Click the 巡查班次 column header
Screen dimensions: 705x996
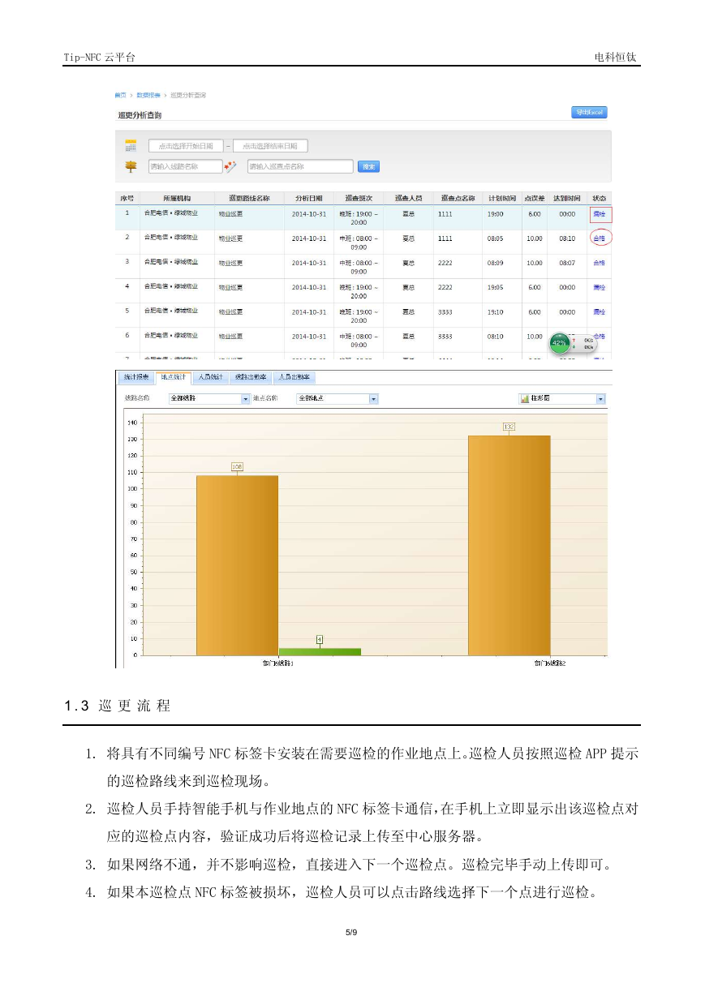point(359,198)
